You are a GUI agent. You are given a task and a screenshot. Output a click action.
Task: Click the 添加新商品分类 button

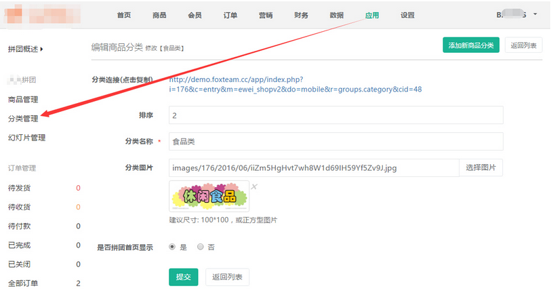coord(470,45)
